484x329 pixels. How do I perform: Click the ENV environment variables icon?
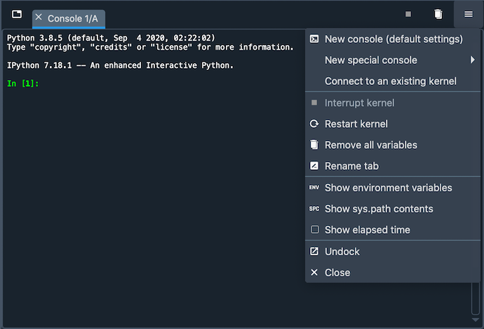[314, 188]
